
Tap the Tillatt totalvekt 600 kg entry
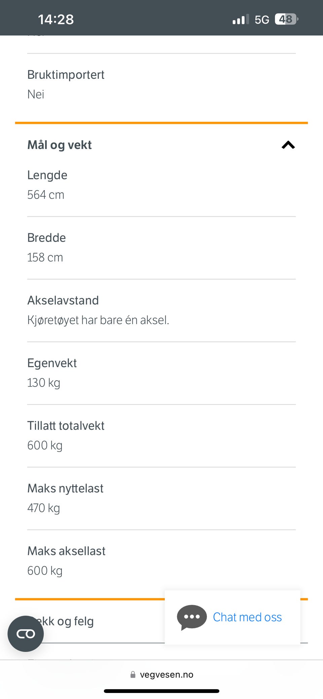coord(161,435)
